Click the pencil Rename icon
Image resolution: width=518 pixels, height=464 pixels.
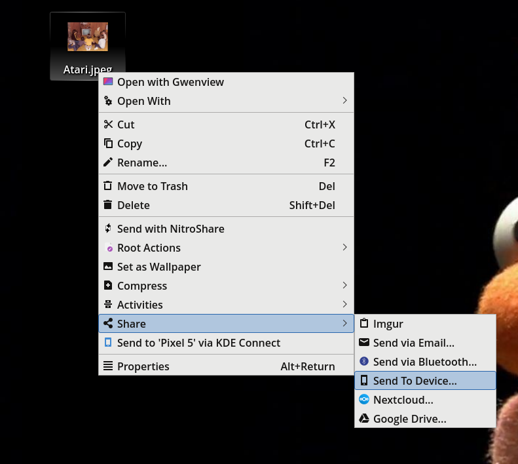(108, 162)
